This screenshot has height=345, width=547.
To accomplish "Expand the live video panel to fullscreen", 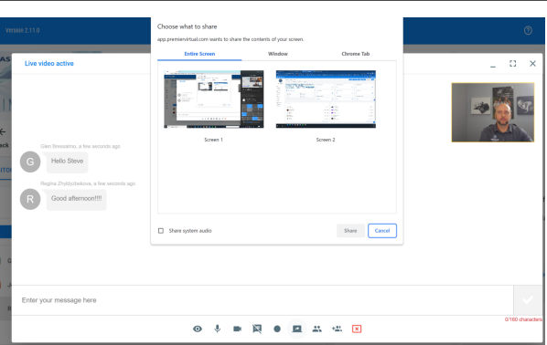I will click(512, 63).
